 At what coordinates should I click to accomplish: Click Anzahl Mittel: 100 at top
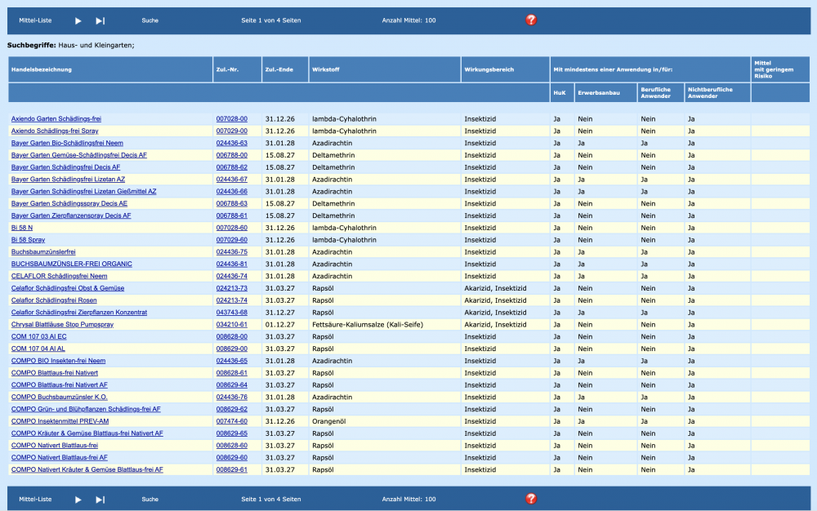click(x=409, y=20)
